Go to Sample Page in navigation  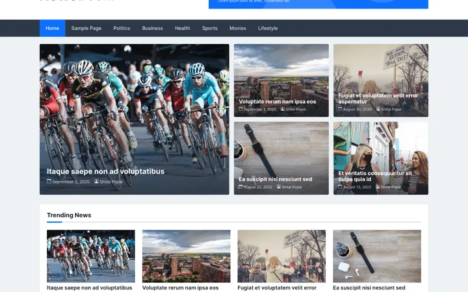86,29
